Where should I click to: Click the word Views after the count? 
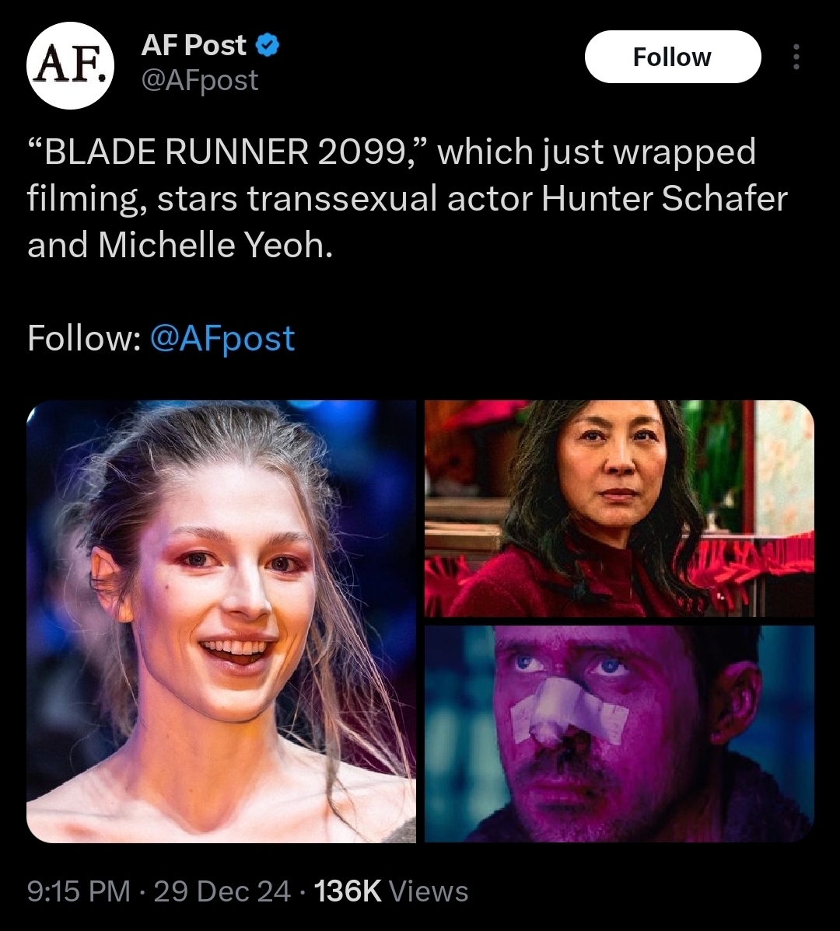(429, 891)
